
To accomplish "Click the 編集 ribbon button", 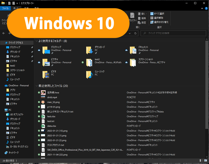I will coord(142,18).
